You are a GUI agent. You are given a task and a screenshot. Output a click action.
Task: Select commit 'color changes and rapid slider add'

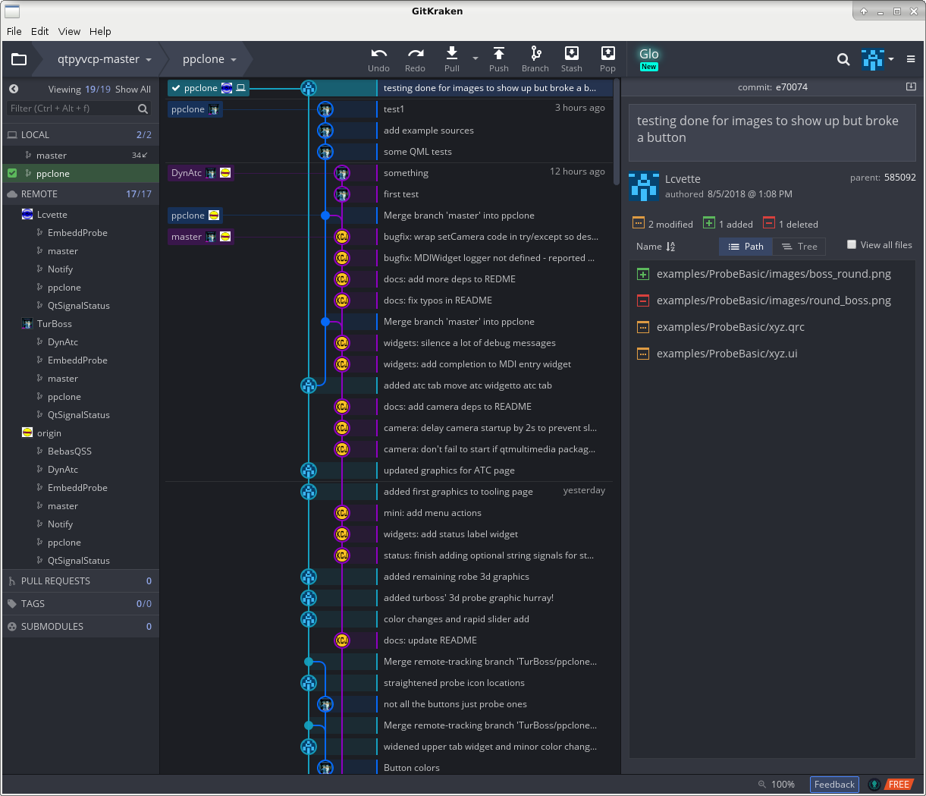click(x=456, y=619)
